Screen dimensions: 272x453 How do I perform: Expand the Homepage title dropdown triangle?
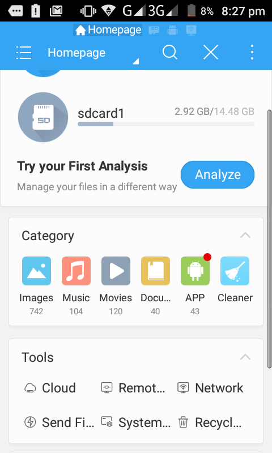pos(136,61)
